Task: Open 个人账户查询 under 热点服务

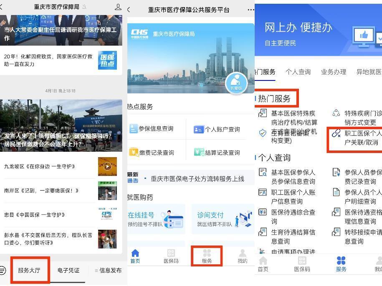Action: (217, 129)
